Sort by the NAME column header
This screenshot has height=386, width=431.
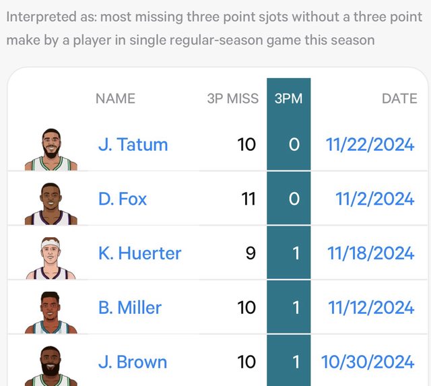[115, 98]
